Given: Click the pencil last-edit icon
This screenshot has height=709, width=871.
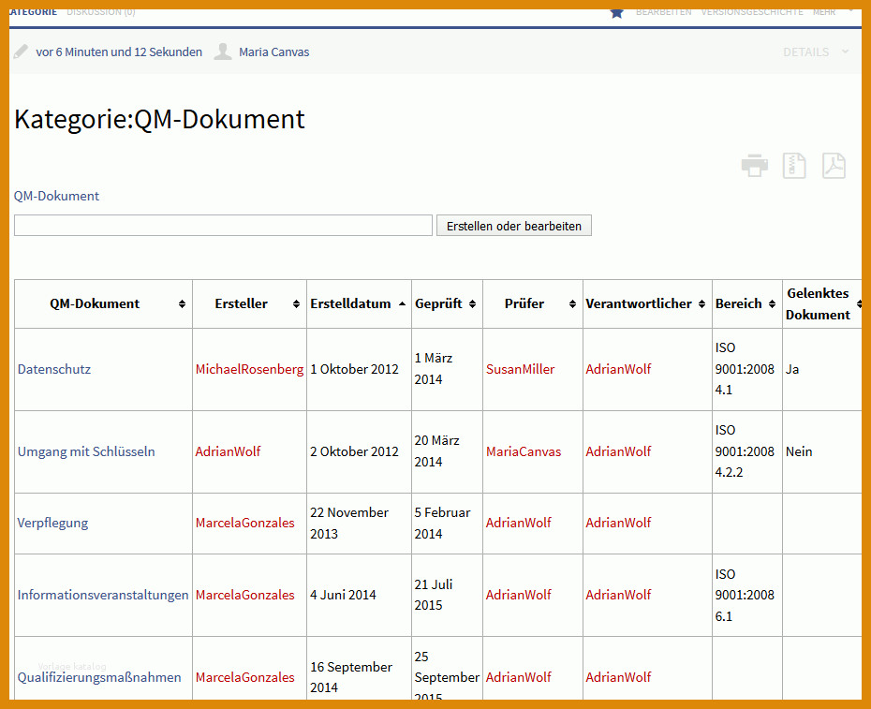Looking at the screenshot, I should (x=21, y=52).
